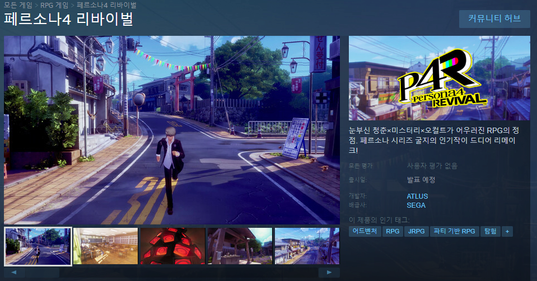Open the 커뮤니티 허브 button
The height and width of the screenshot is (281, 537).
pyautogui.click(x=494, y=19)
